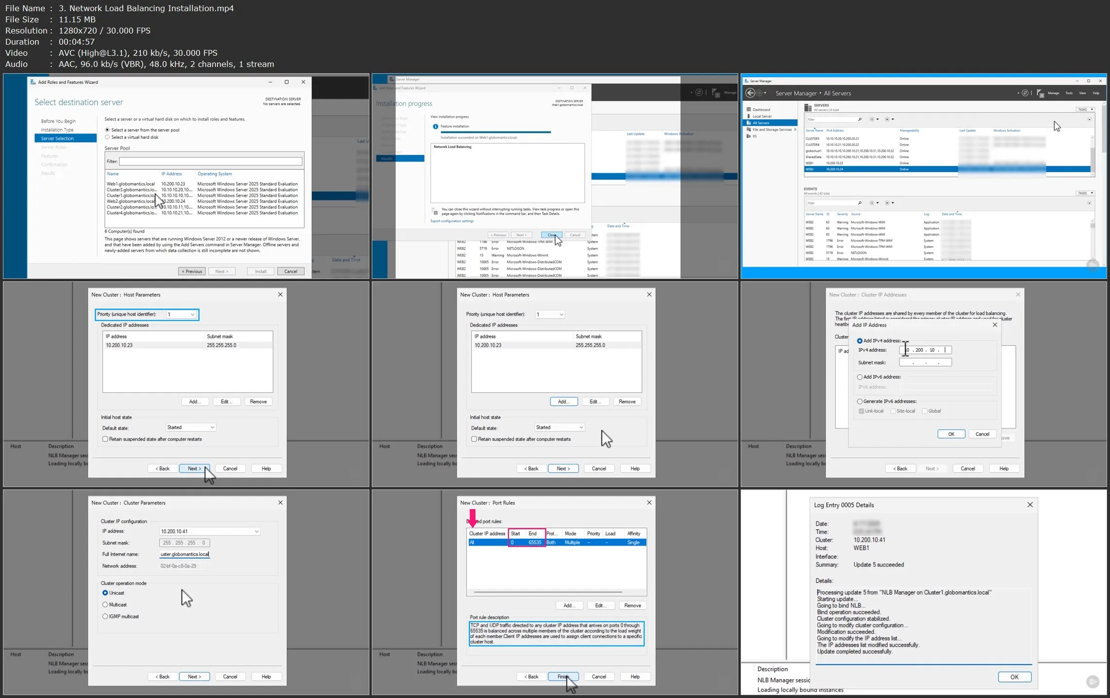This screenshot has width=1110, height=698.
Task: Open EVENTS saved query dropdown arrow
Action: 893,203
